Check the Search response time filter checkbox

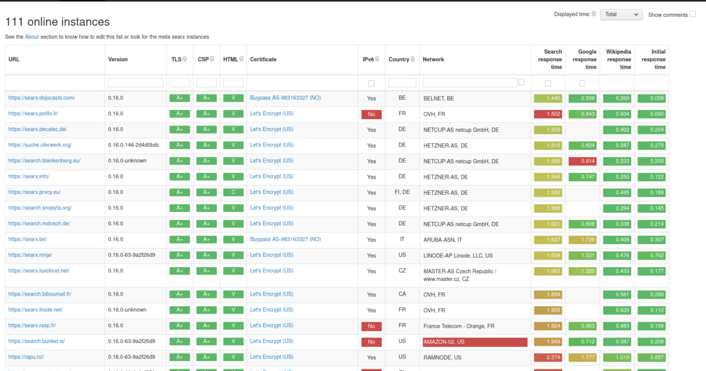coord(547,83)
